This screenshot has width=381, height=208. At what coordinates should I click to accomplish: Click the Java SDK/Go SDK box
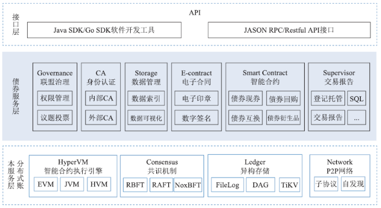point(105,30)
